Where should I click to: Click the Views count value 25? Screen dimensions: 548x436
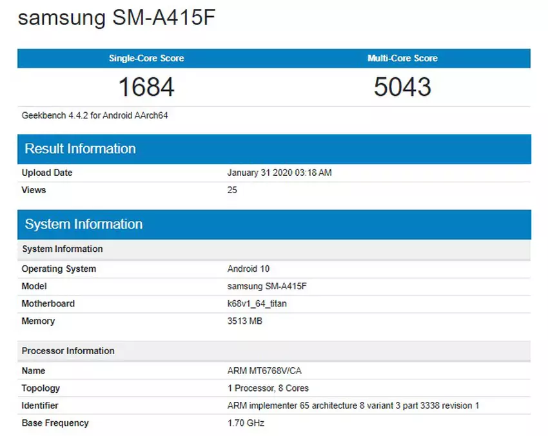[232, 190]
